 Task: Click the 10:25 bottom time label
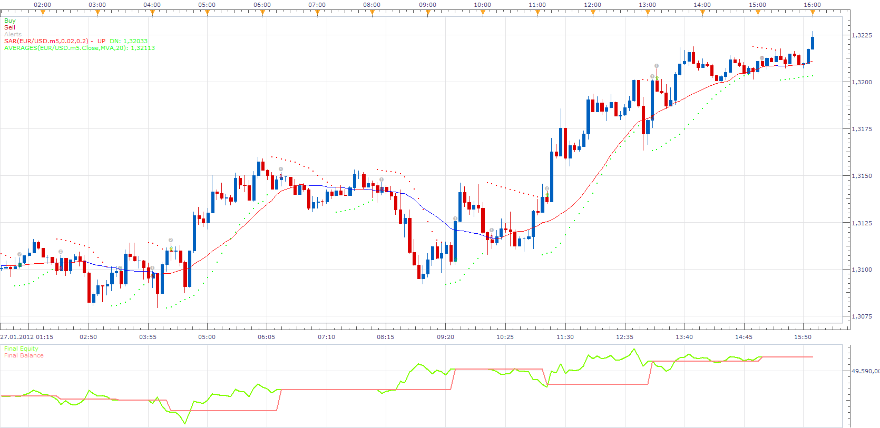505,337
